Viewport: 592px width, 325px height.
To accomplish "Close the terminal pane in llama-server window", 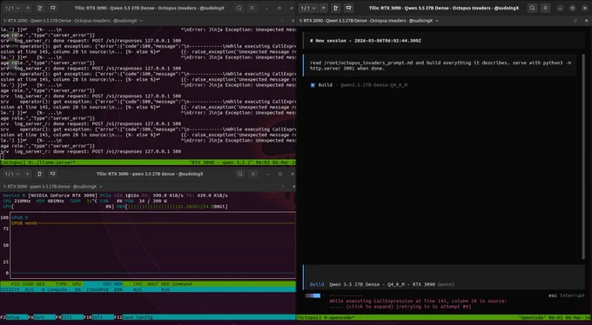I will (x=293, y=21).
